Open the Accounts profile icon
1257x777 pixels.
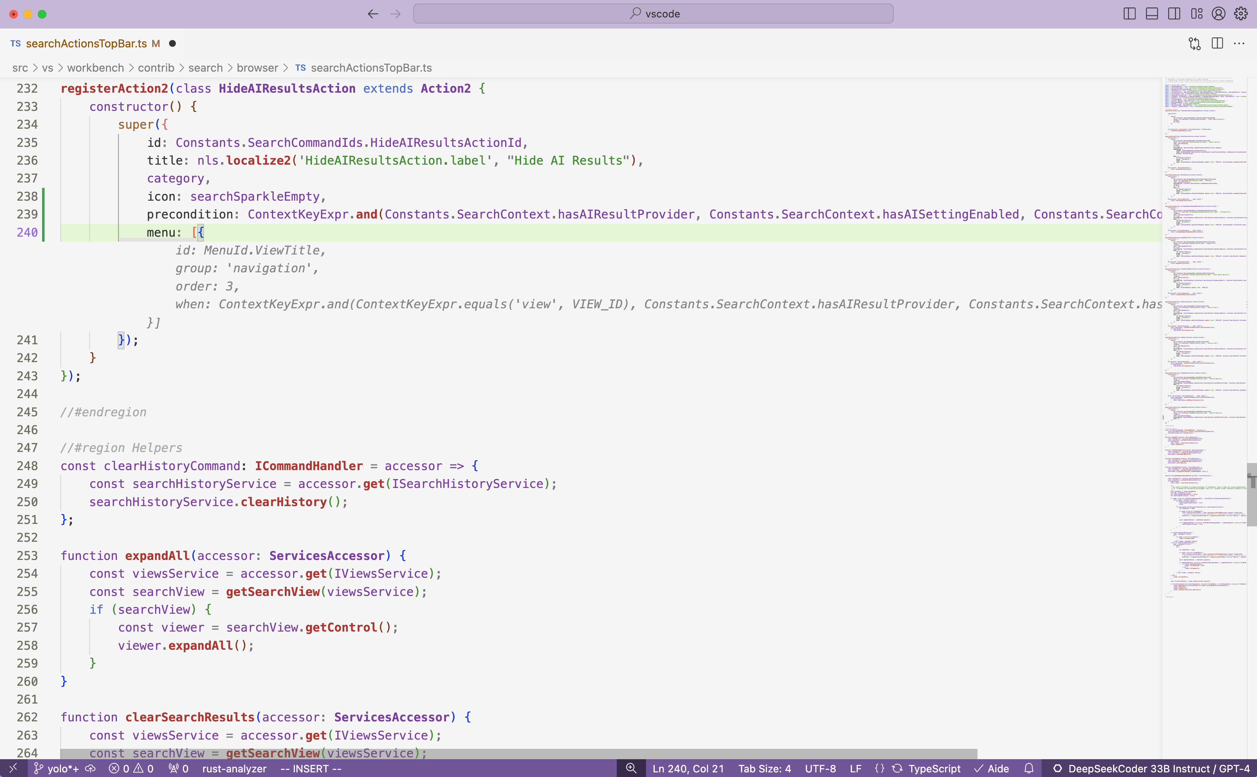pyautogui.click(x=1218, y=14)
